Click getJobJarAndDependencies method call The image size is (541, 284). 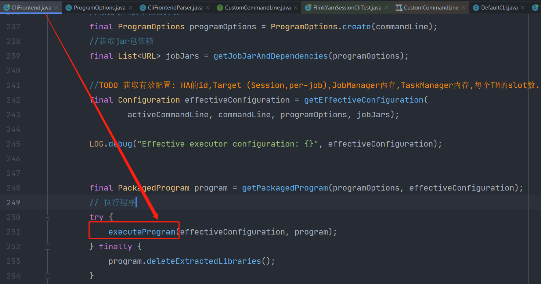pyautogui.click(x=271, y=56)
